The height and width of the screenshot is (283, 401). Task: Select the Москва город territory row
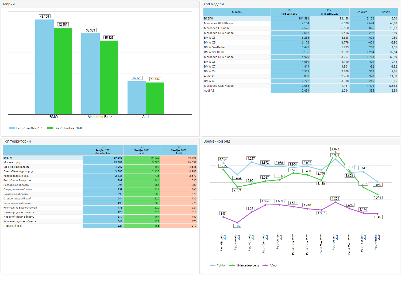click(x=100, y=162)
